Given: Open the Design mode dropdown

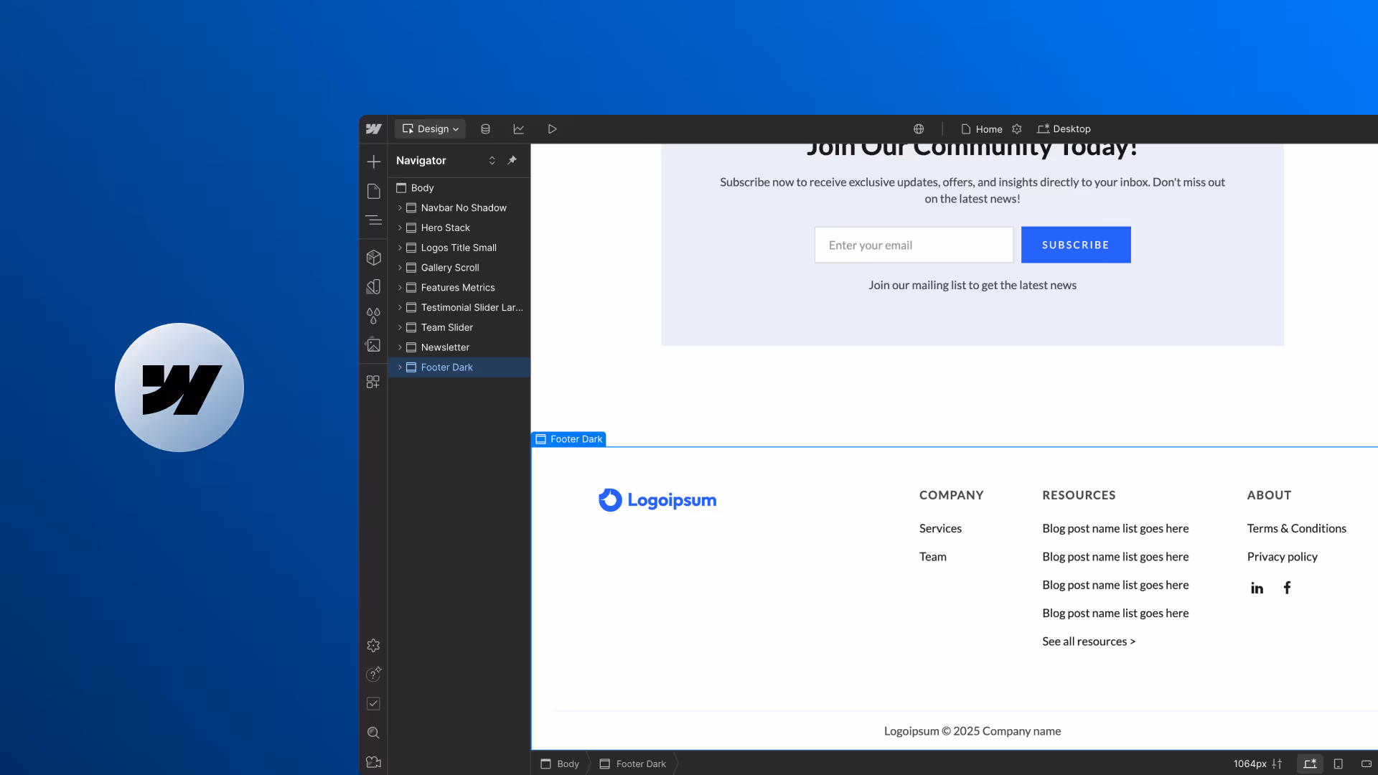Looking at the screenshot, I should pyautogui.click(x=430, y=129).
